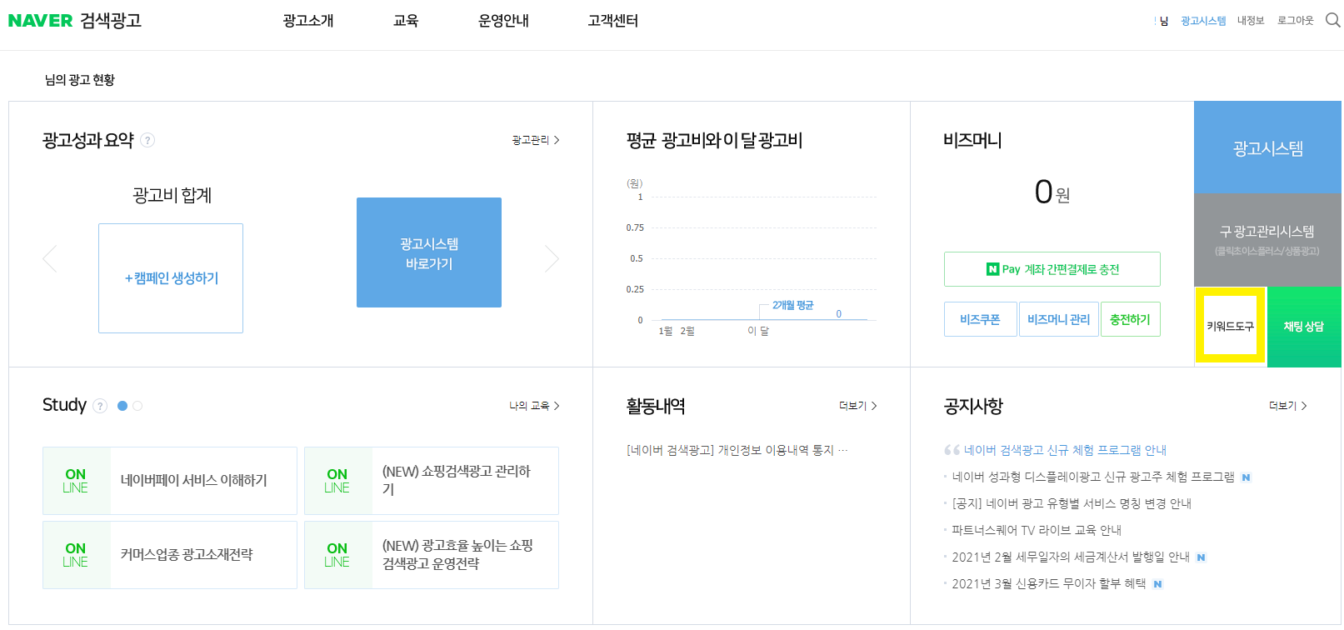Click 더보기 in 활동내역 section
The image size is (1344, 630).
[857, 406]
